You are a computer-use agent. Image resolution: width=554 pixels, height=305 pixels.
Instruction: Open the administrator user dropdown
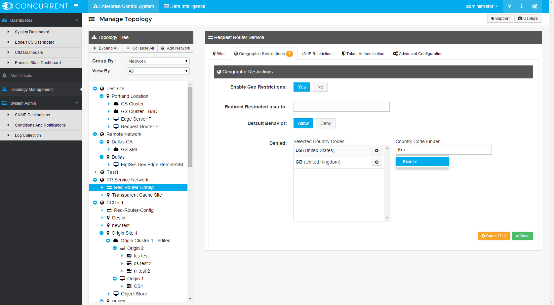pyautogui.click(x=482, y=6)
